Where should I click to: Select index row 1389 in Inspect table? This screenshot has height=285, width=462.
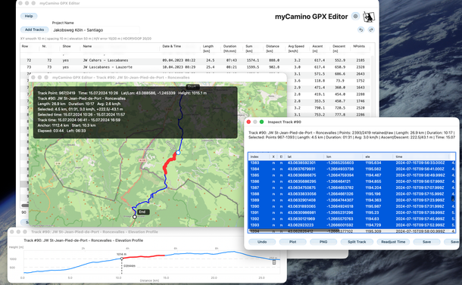pyautogui.click(x=351, y=200)
